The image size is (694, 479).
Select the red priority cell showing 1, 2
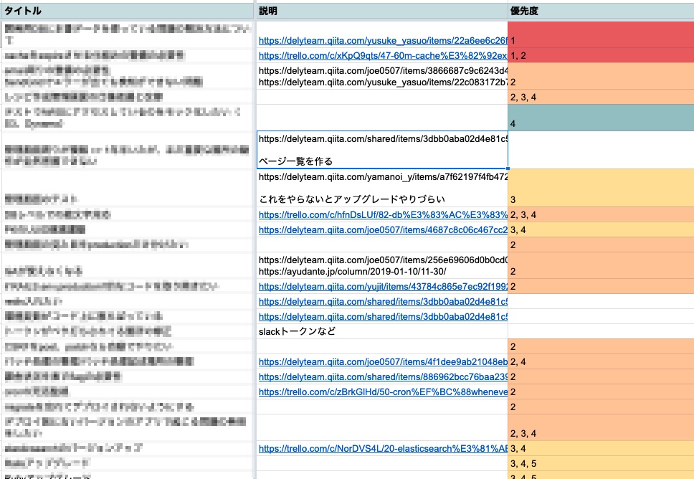(x=601, y=55)
